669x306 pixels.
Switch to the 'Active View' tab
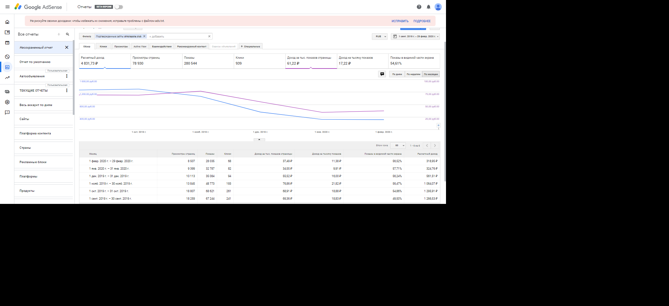click(x=140, y=46)
